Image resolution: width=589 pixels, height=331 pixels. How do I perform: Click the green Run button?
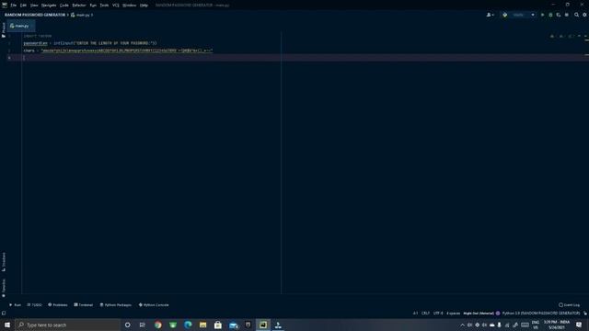[x=542, y=15]
